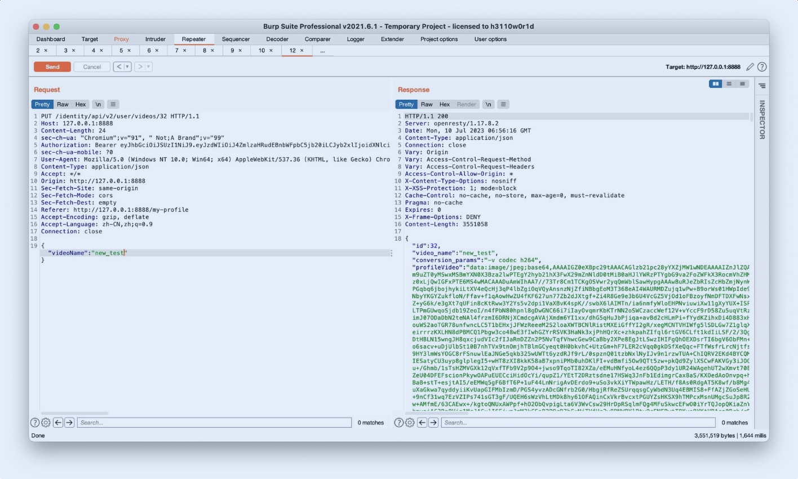This screenshot has height=479, width=798.
Task: Switch to the Intruder tab
Action: tap(156, 39)
